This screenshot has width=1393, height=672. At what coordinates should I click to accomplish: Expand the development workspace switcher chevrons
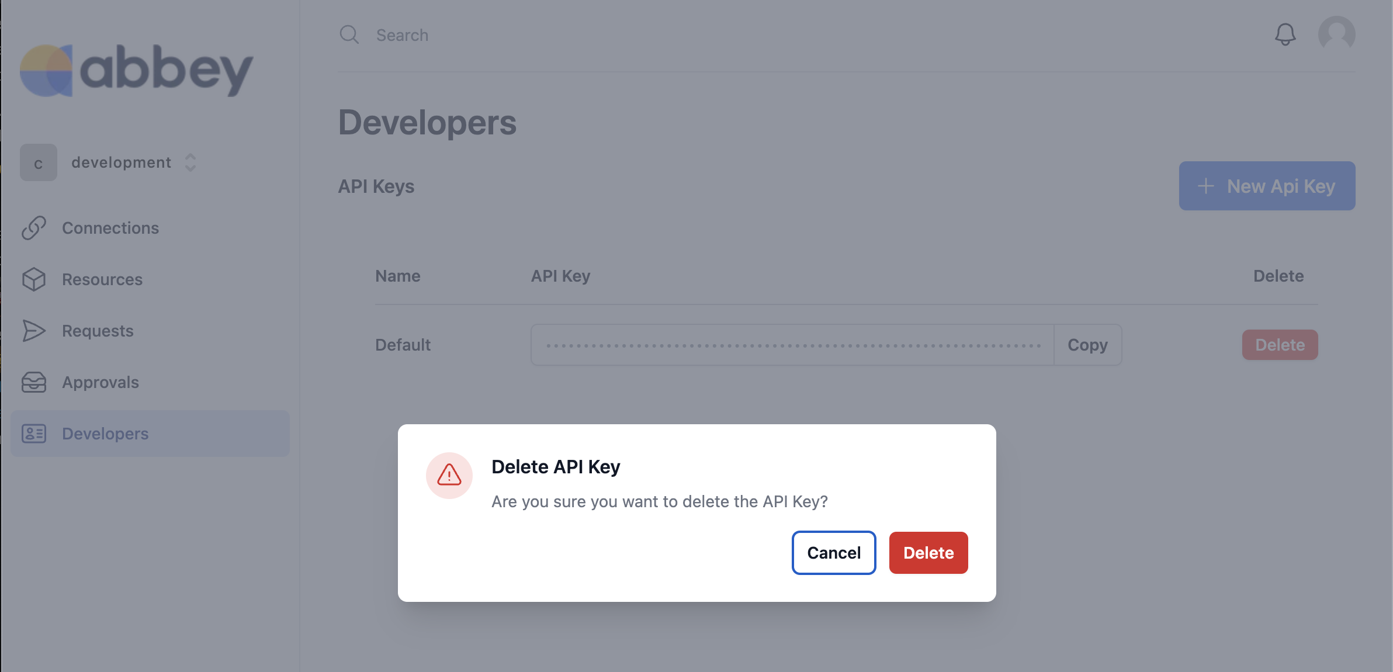(x=190, y=162)
